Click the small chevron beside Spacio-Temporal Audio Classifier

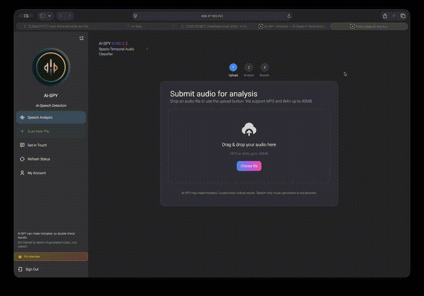[148, 49]
